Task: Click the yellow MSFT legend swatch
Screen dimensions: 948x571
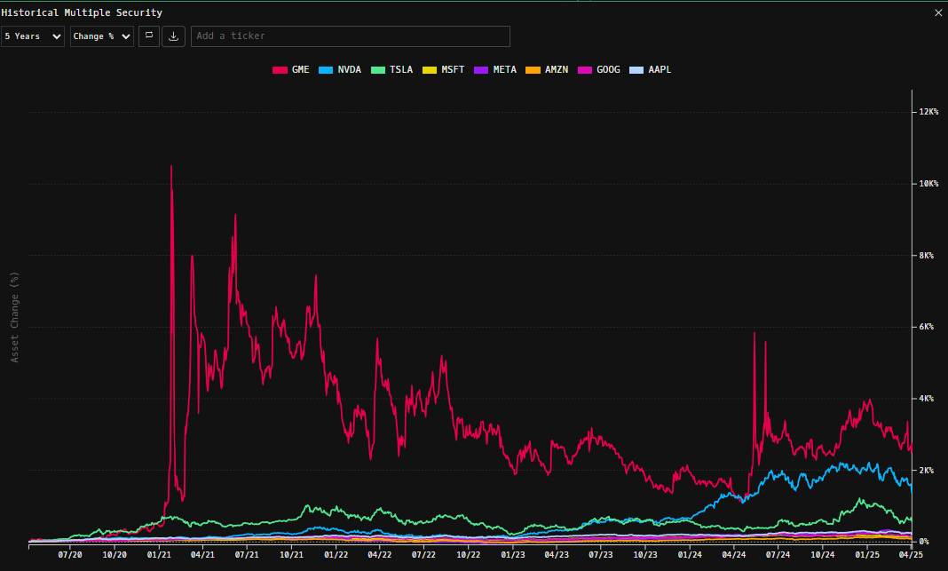Action: pyautogui.click(x=430, y=70)
